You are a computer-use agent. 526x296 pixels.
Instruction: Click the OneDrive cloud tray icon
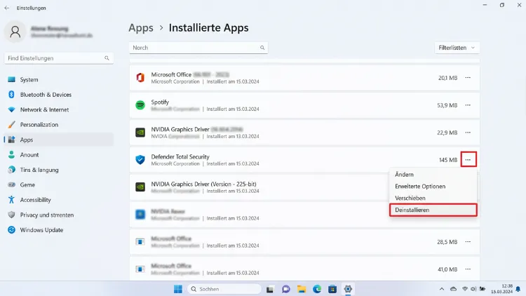[x=454, y=289]
